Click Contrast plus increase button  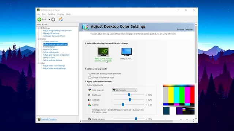tap(146, 100)
